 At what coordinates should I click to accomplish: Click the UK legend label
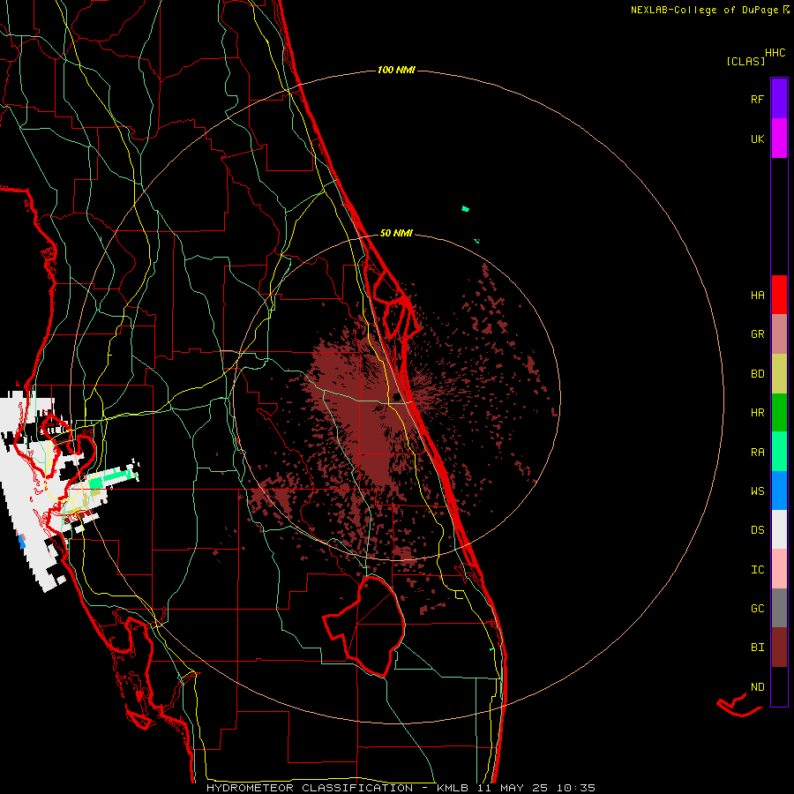(x=757, y=139)
